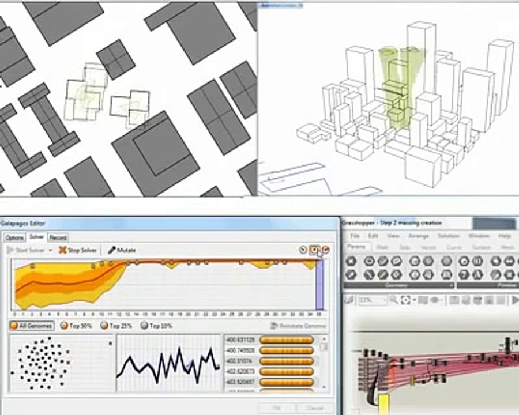Switch to the Options tab in Galapagos

pyautogui.click(x=14, y=237)
